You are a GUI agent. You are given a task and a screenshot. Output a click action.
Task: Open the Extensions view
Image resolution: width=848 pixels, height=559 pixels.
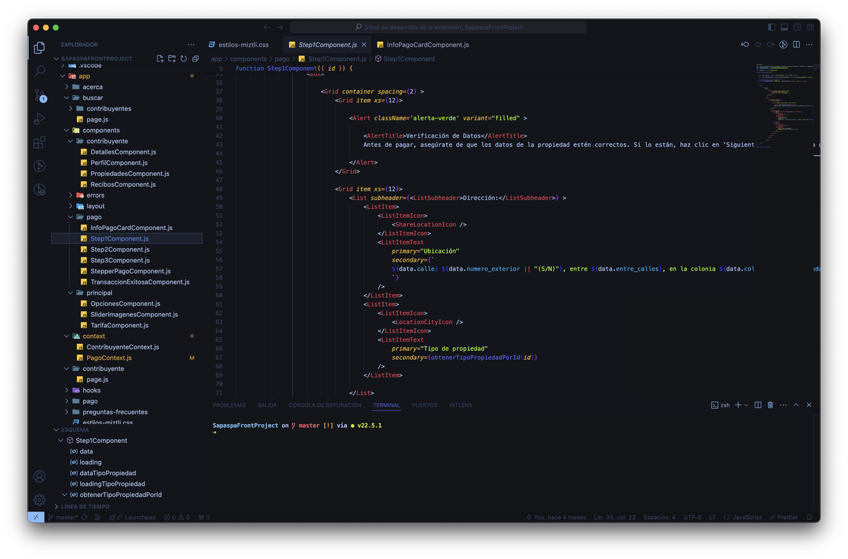pos(40,143)
